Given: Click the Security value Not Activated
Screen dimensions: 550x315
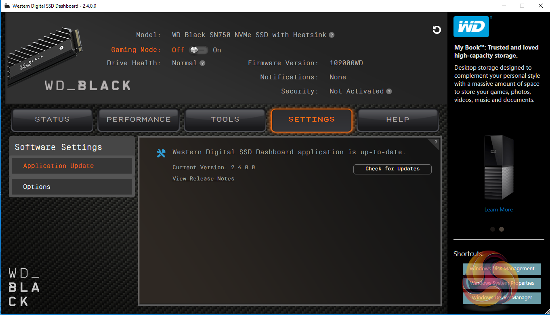Looking at the screenshot, I should (x=357, y=91).
